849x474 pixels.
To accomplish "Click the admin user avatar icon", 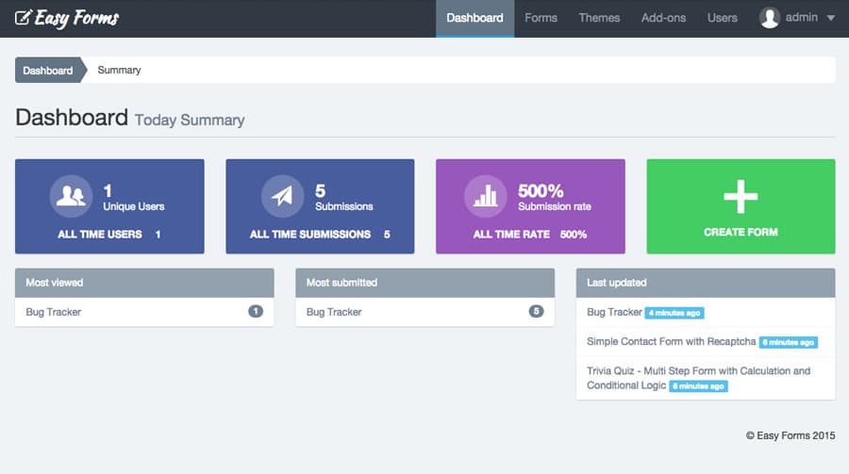I will (x=770, y=18).
